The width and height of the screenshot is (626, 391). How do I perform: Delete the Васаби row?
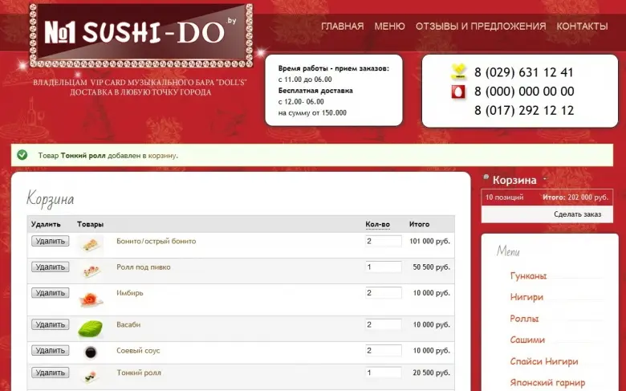[x=51, y=324]
